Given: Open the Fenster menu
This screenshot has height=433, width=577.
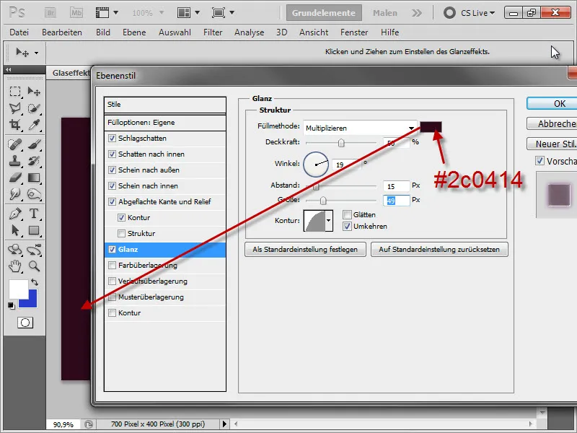Looking at the screenshot, I should (354, 32).
